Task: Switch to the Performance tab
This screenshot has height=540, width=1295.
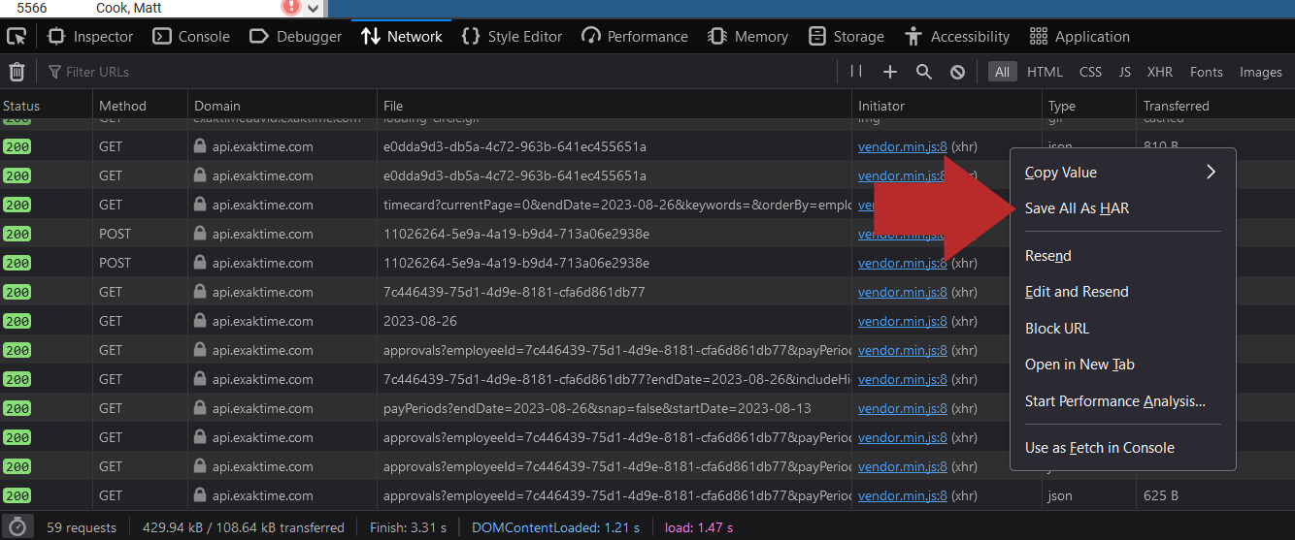Action: [x=634, y=37]
